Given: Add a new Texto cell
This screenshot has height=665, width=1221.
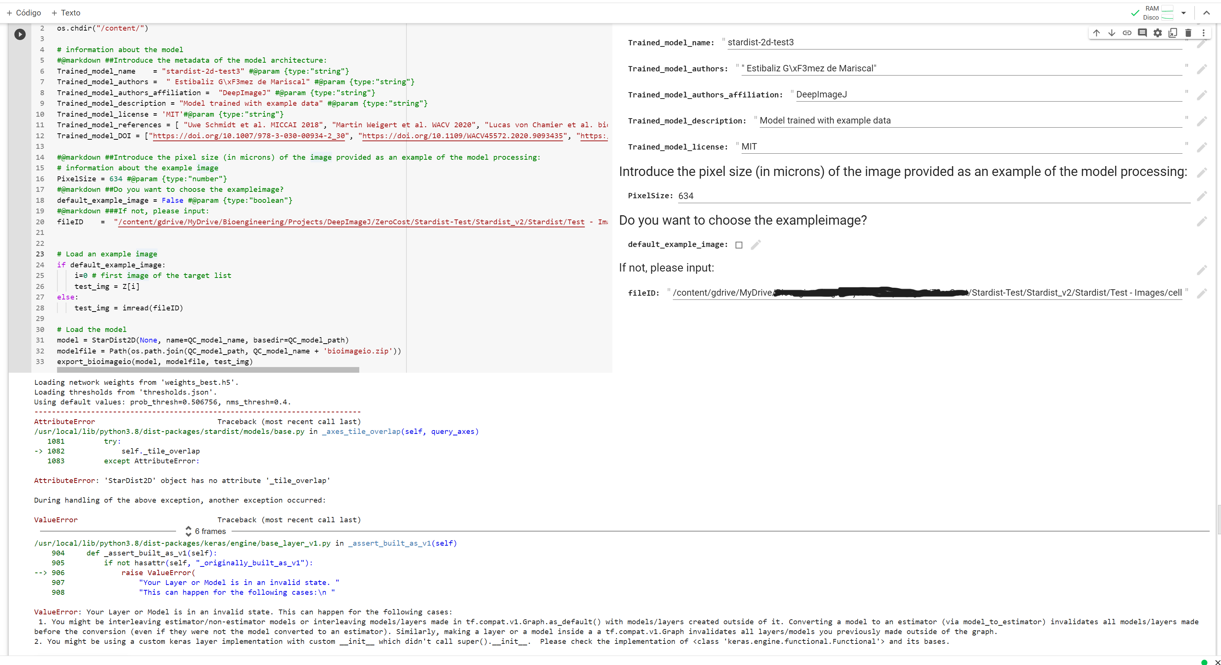Looking at the screenshot, I should (66, 12).
